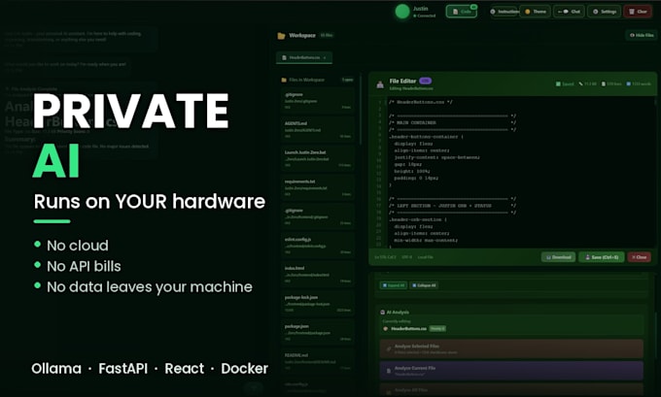Open requirements.txt in the file list
This screenshot has width=661, height=397.
click(x=317, y=187)
